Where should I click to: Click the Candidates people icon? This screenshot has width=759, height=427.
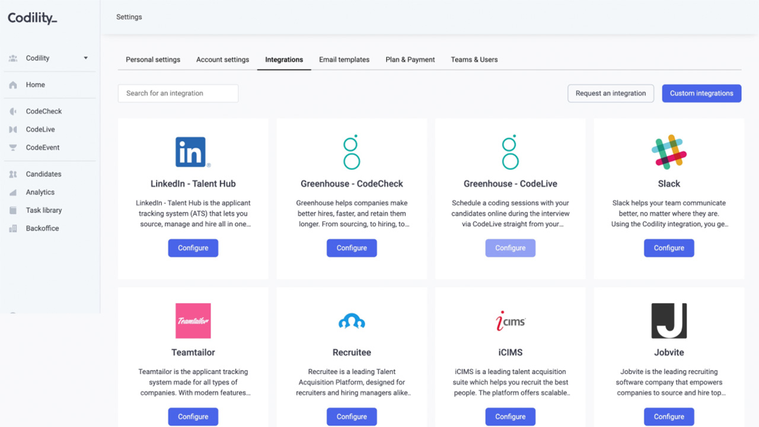pyautogui.click(x=13, y=174)
